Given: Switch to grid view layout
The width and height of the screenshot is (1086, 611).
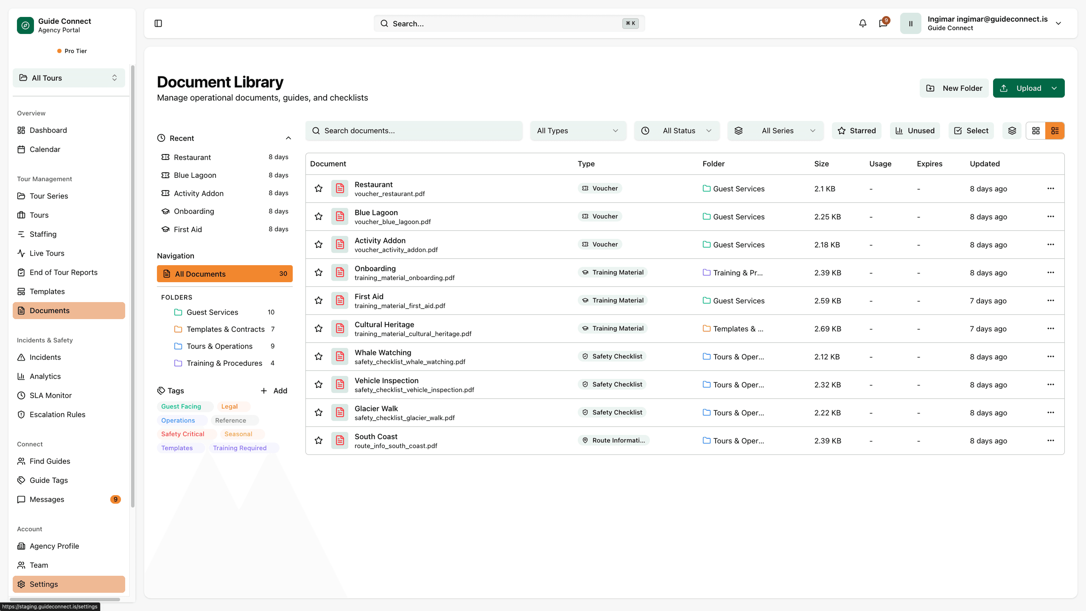Looking at the screenshot, I should pyautogui.click(x=1036, y=131).
